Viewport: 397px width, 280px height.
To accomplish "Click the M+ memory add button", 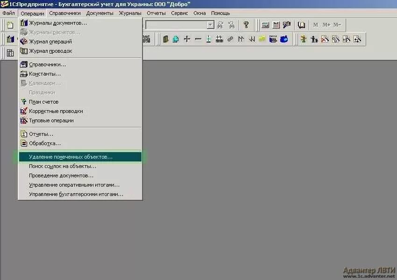I will tap(326, 25).
